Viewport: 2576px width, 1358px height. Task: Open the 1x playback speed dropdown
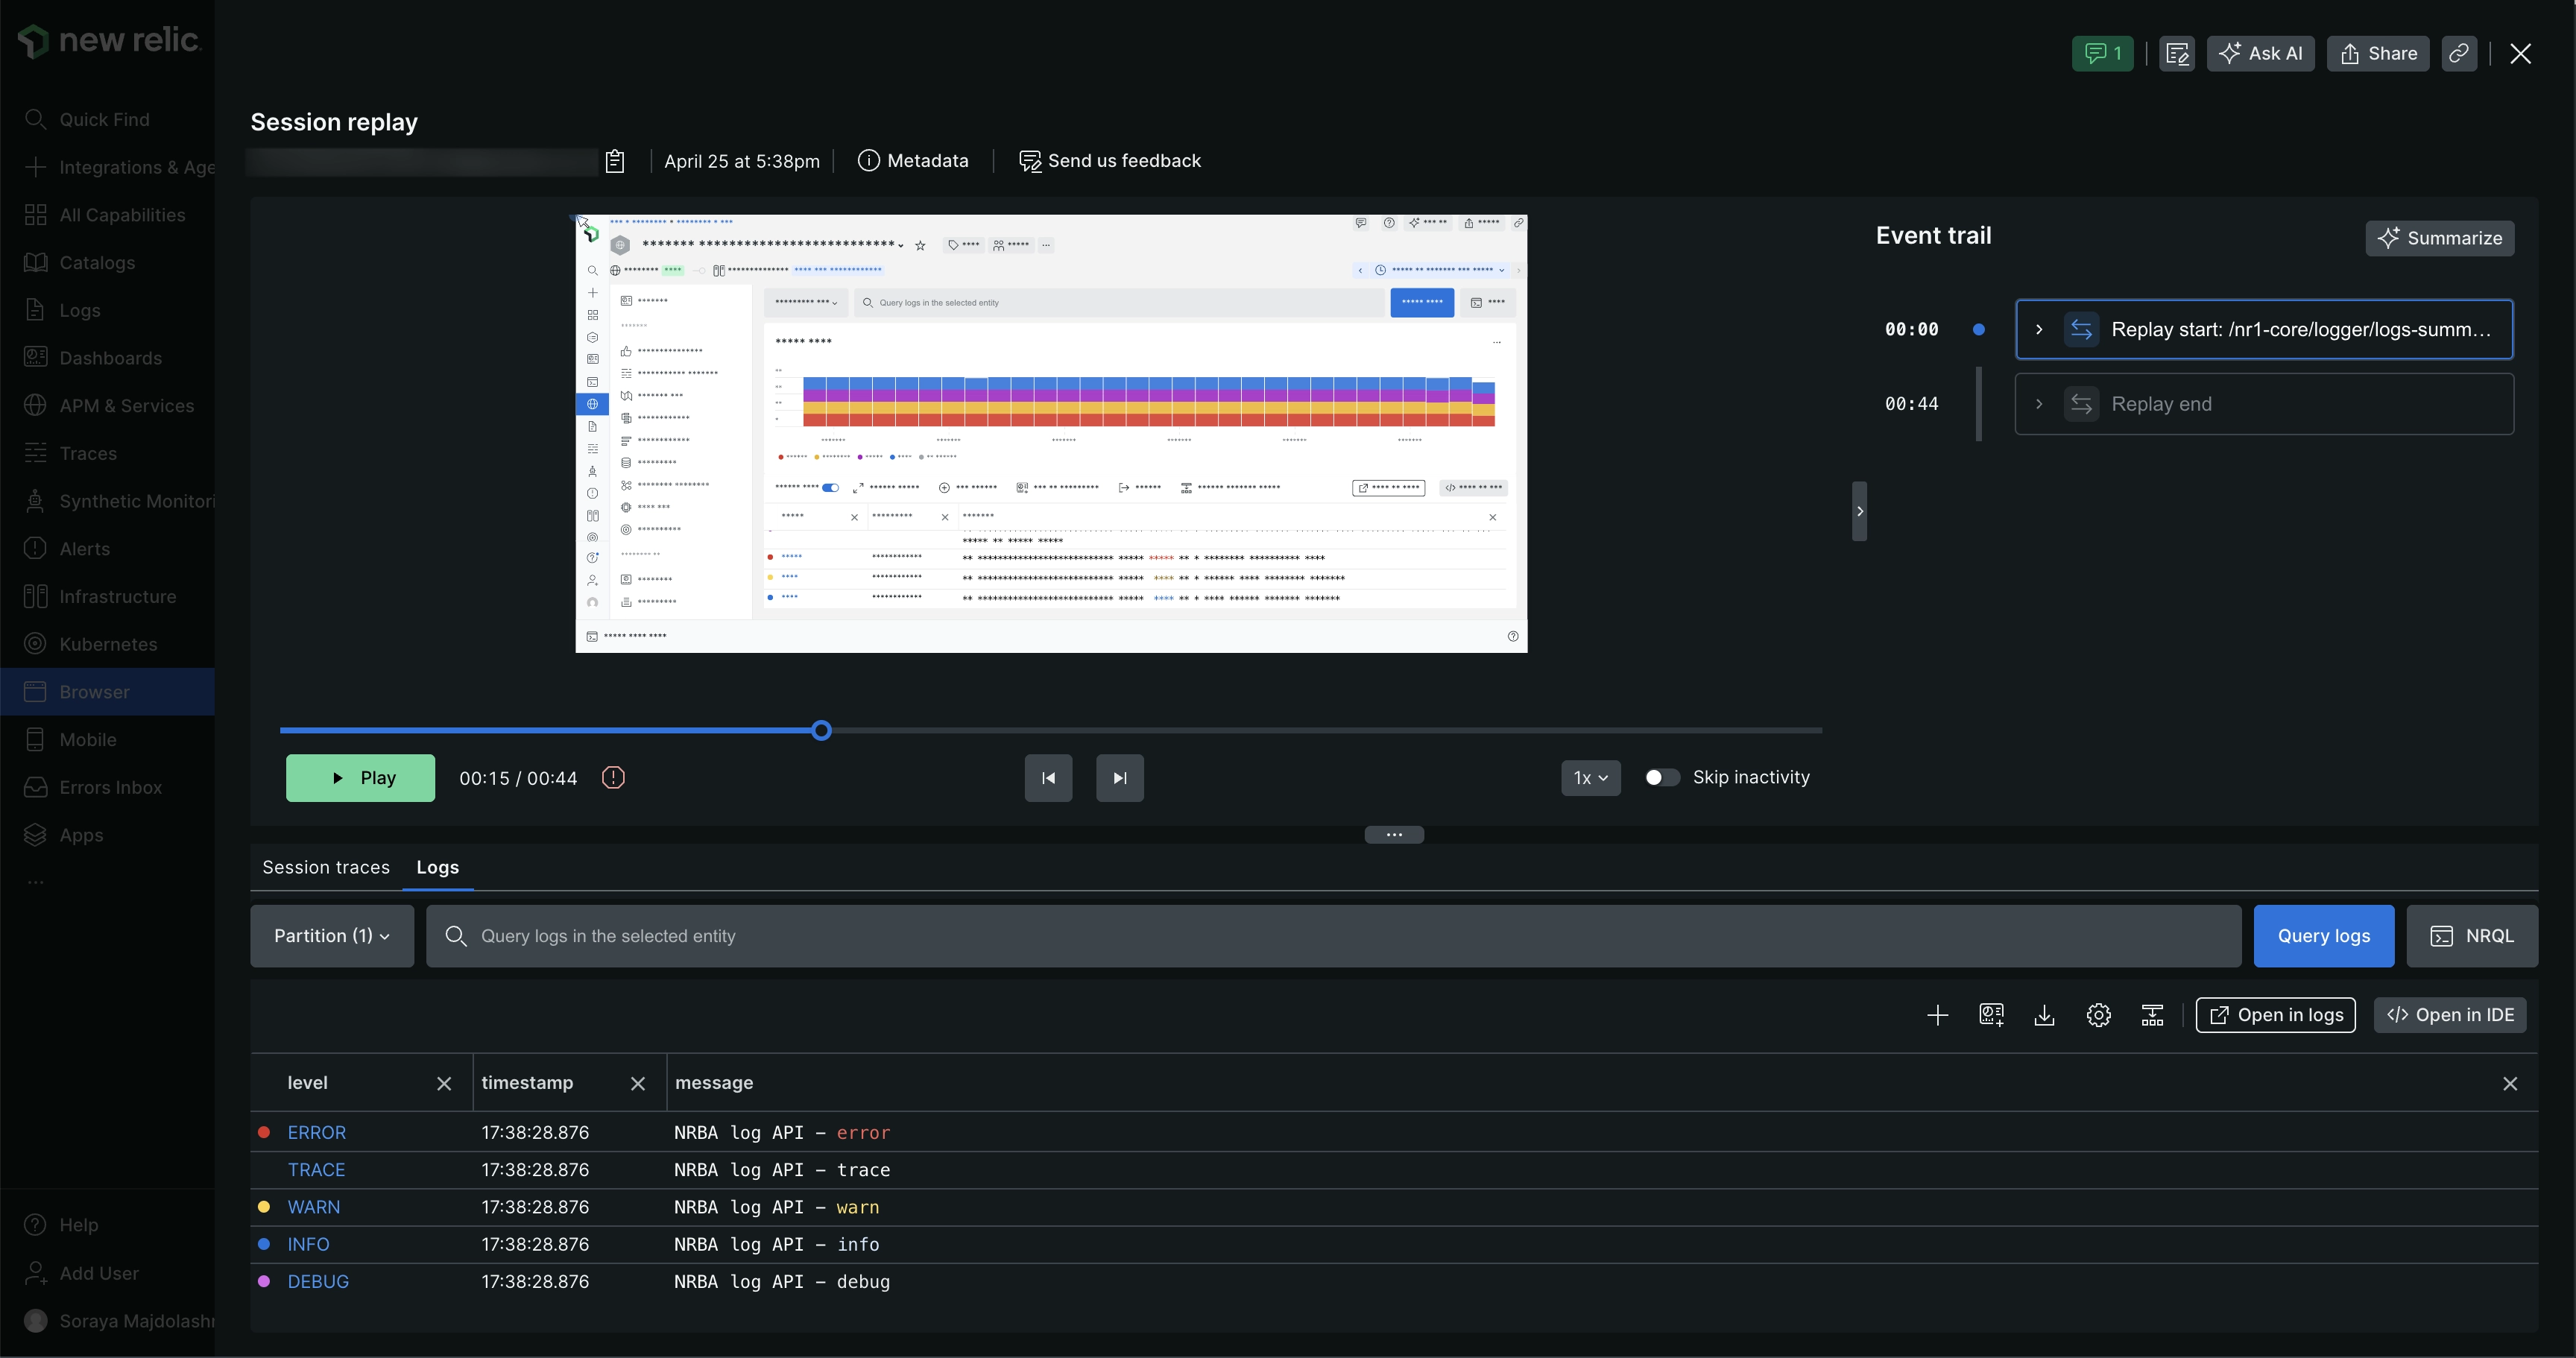1590,778
